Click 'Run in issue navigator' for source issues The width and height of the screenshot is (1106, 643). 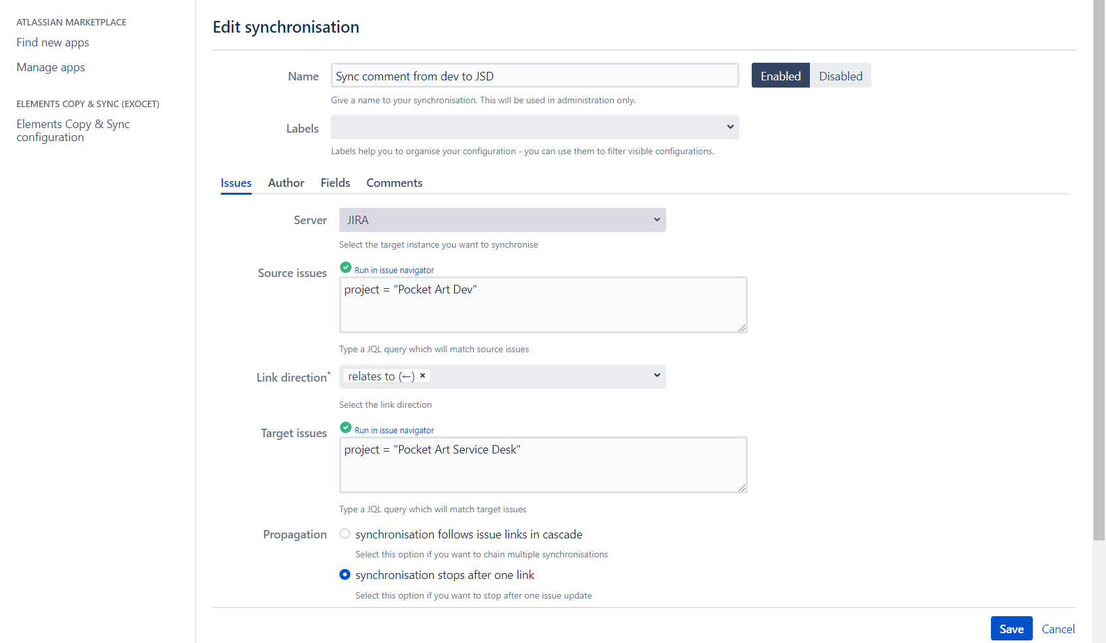coord(394,269)
